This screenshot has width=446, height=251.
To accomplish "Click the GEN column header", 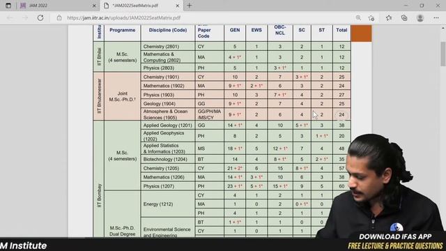I will (235, 30).
